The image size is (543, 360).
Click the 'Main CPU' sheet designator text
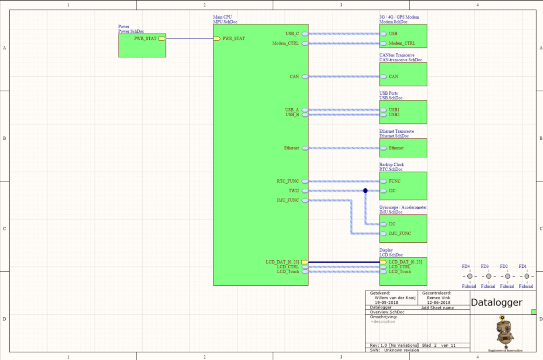[222, 17]
